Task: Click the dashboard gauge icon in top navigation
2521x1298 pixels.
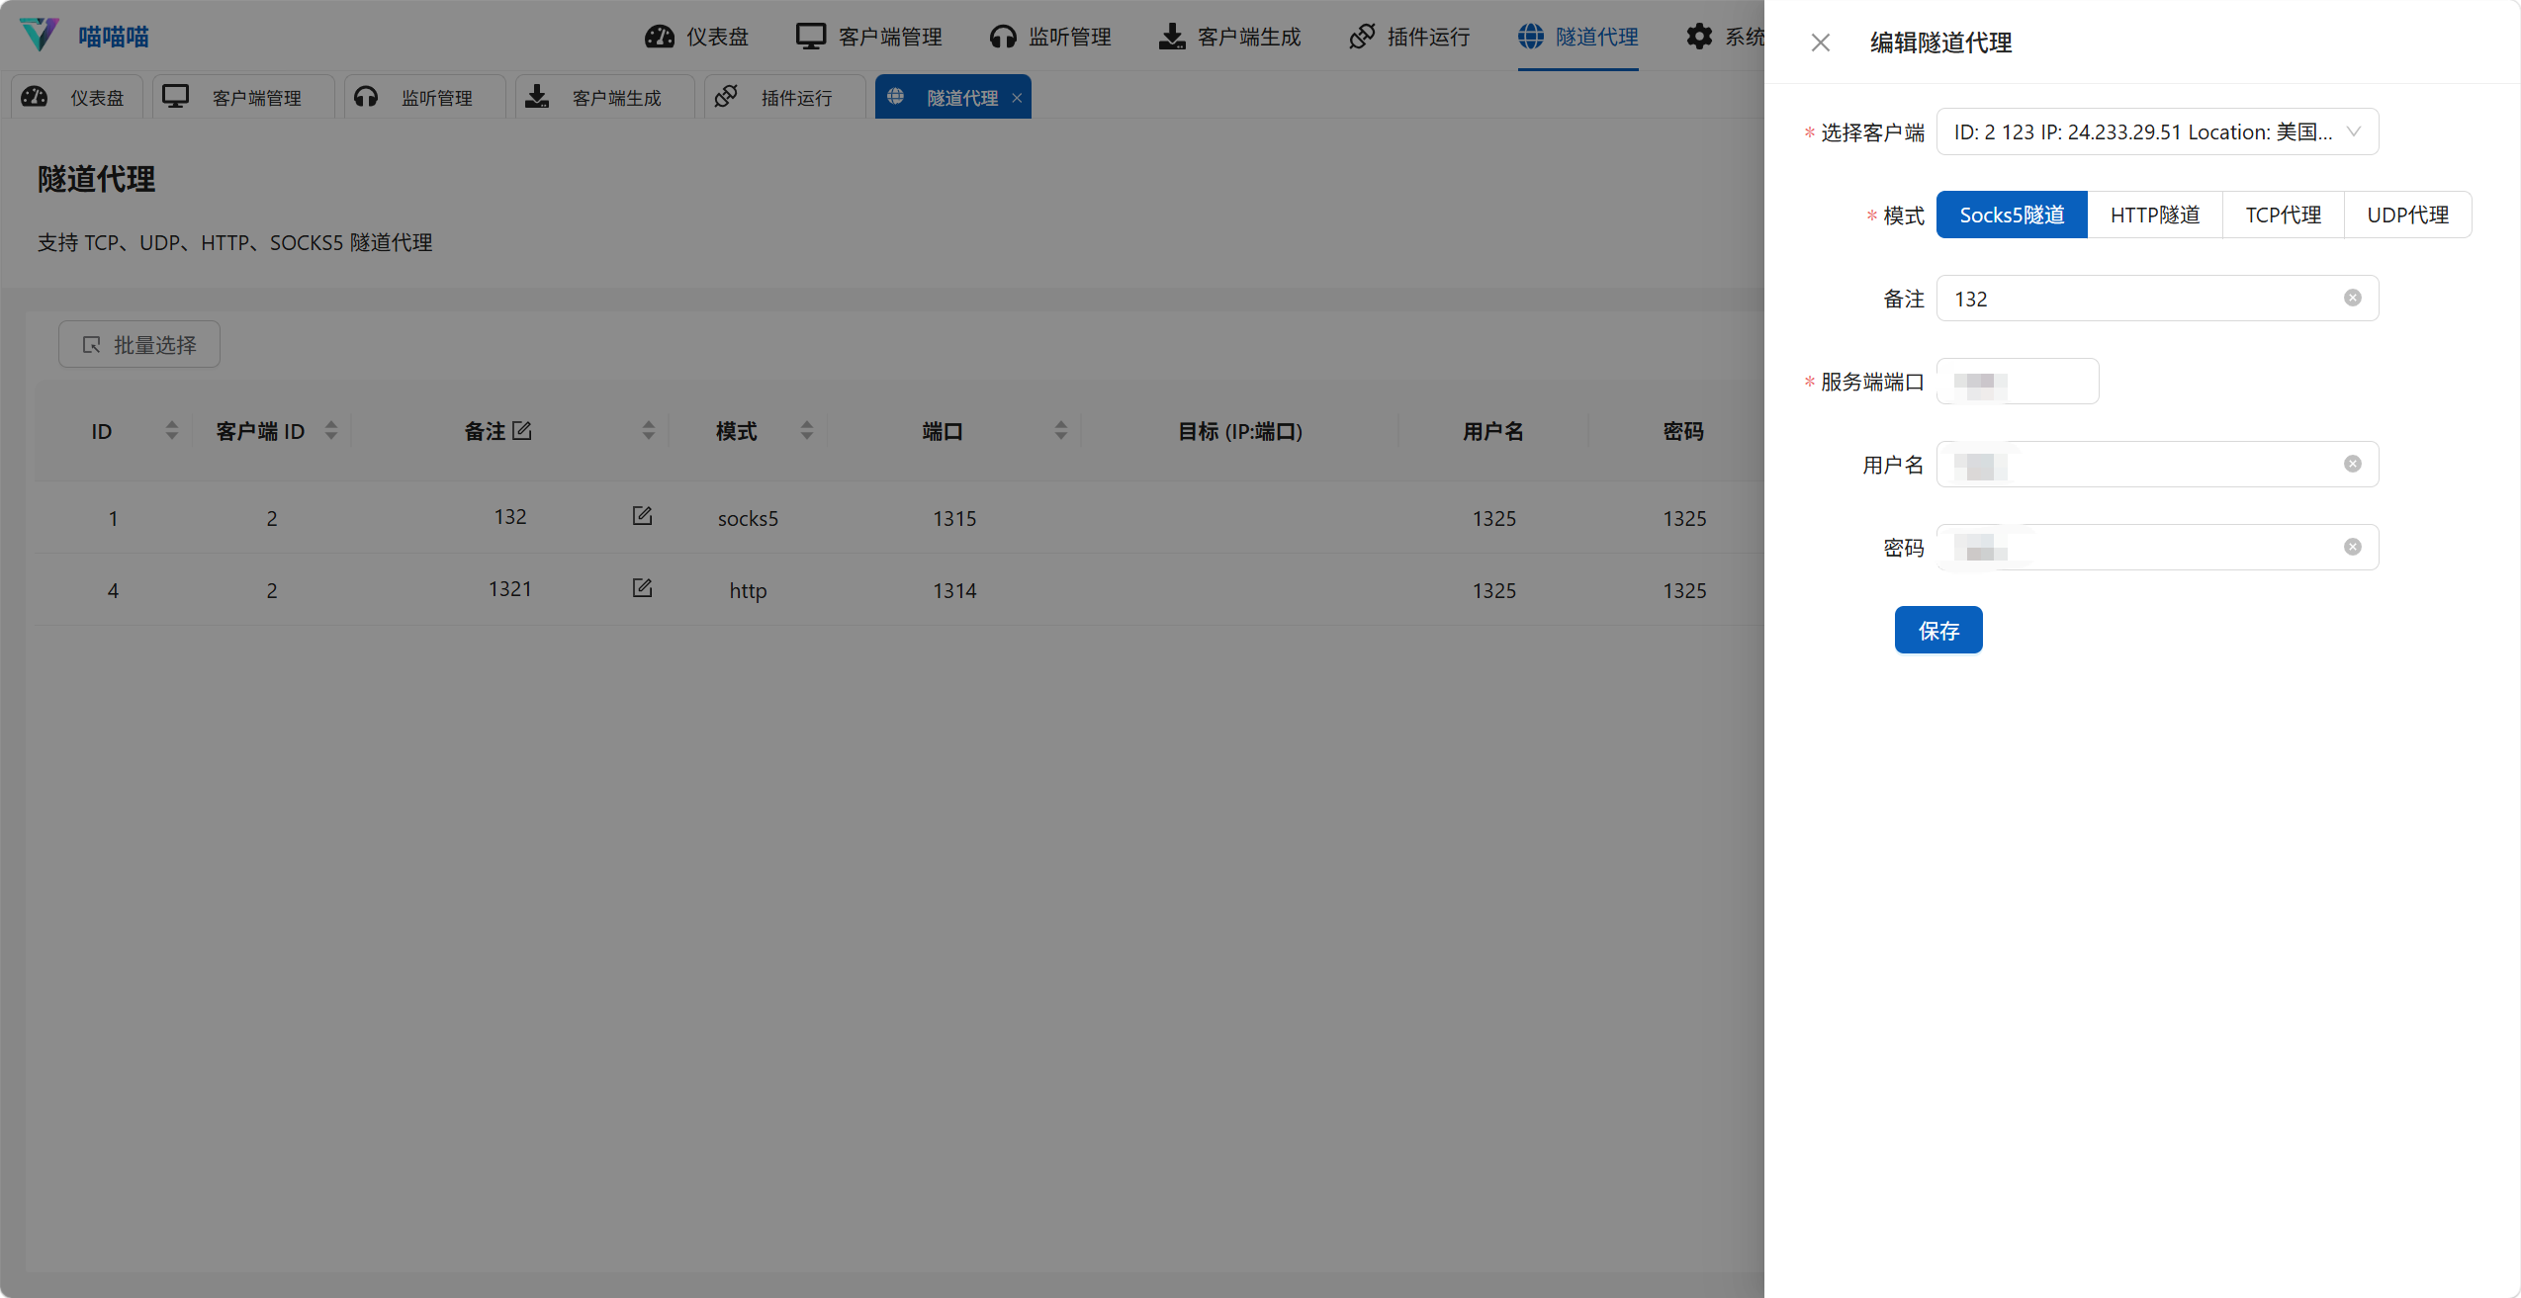Action: [660, 37]
